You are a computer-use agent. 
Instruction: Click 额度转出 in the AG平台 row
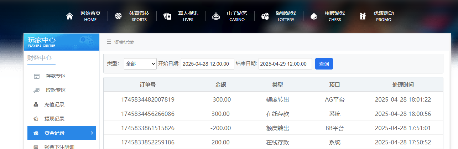pyautogui.click(x=277, y=99)
